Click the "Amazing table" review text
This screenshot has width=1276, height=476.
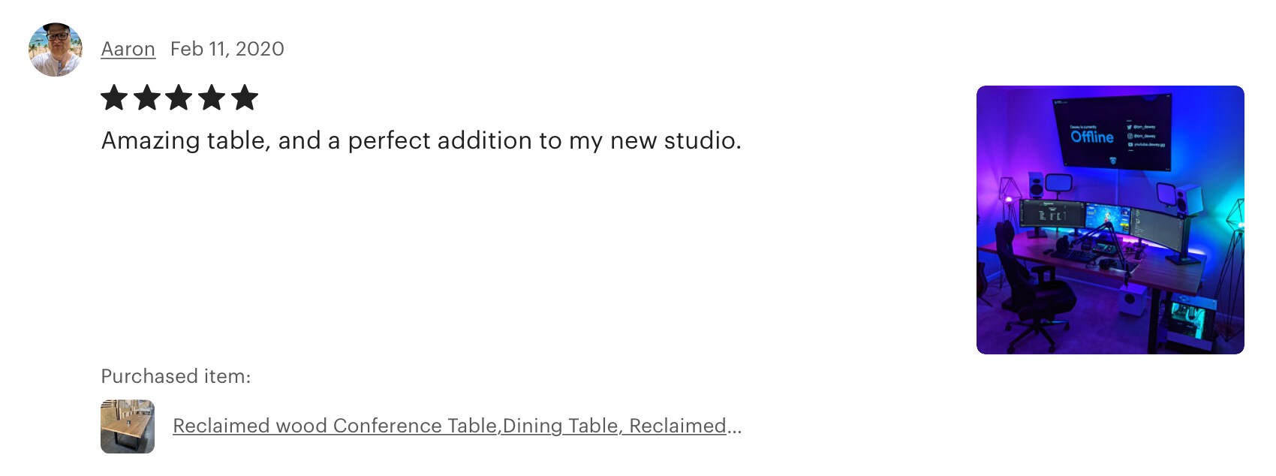[421, 140]
